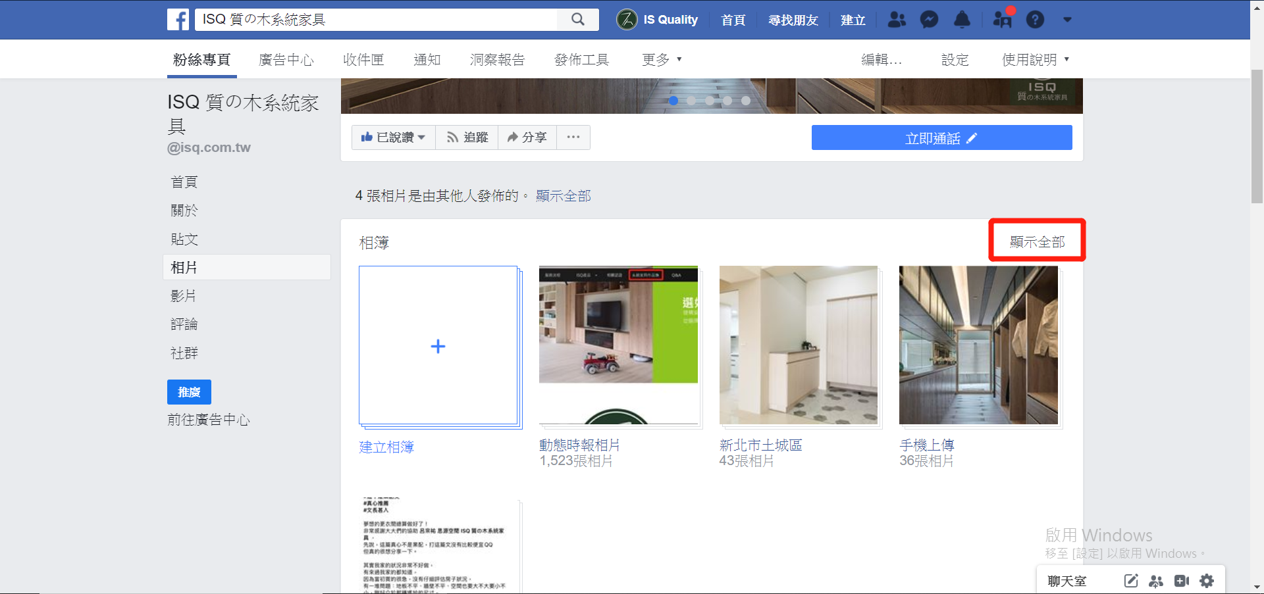Expand the 更多 dropdown menu
The height and width of the screenshot is (594, 1264).
[662, 60]
